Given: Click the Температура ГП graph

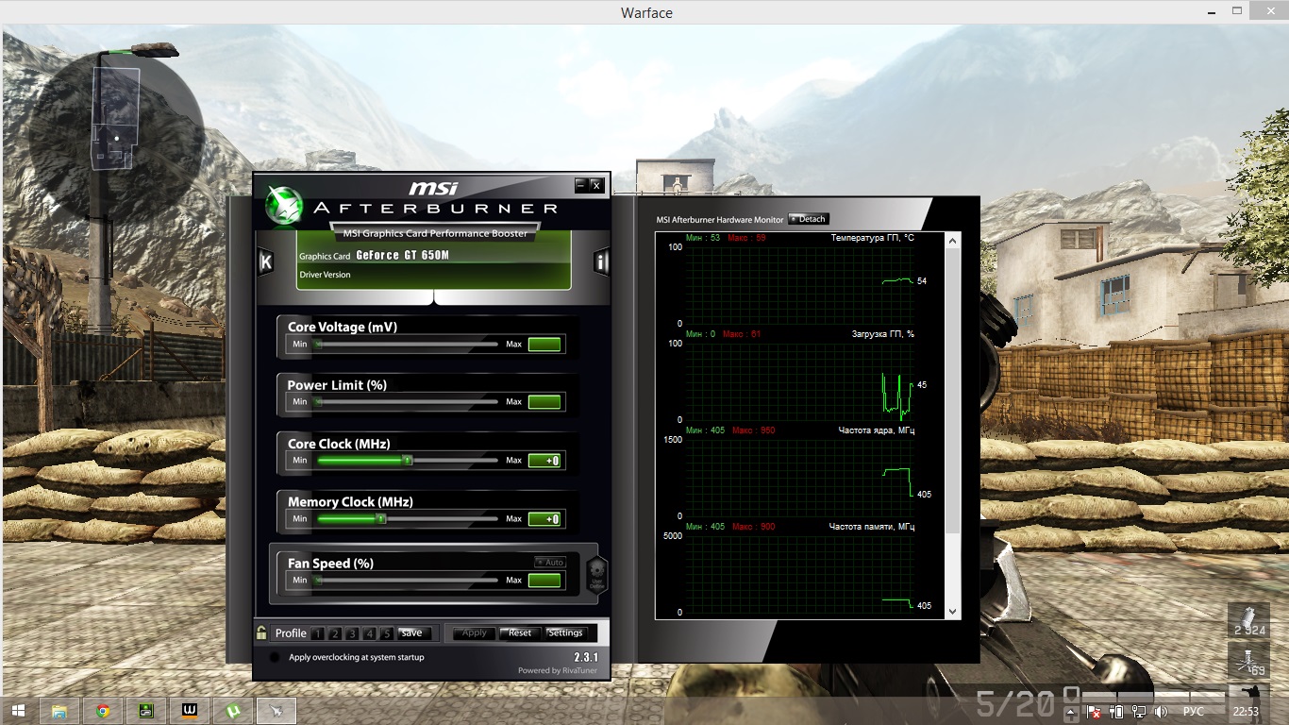Looking at the screenshot, I should [800, 286].
